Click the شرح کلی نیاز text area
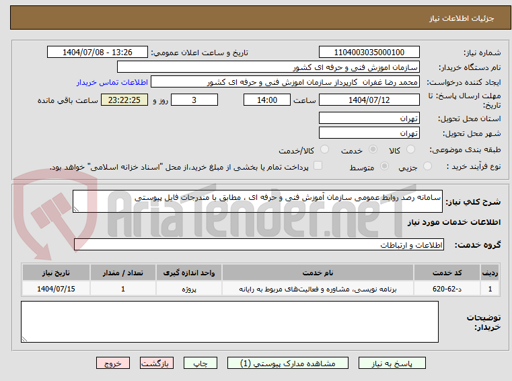Viewport: 512px width, 381px height. tap(258, 201)
